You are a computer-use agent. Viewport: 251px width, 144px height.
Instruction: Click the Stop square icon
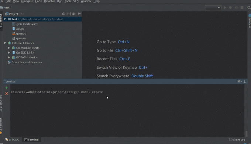point(242,7)
